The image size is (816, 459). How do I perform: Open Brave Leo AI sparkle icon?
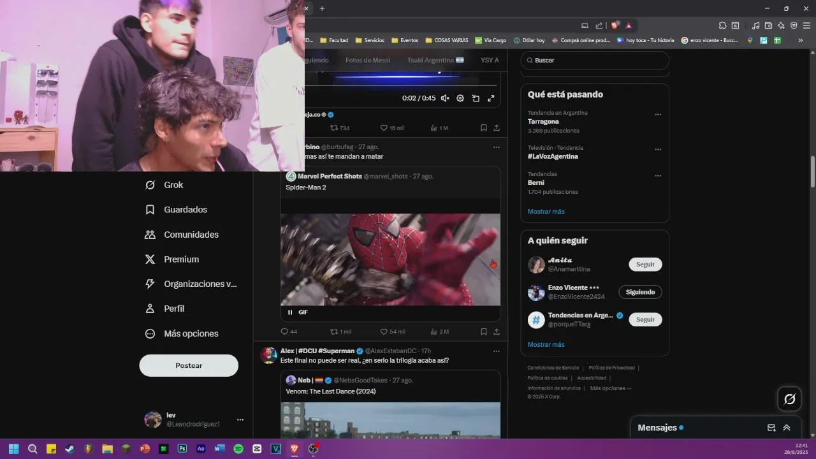click(781, 25)
